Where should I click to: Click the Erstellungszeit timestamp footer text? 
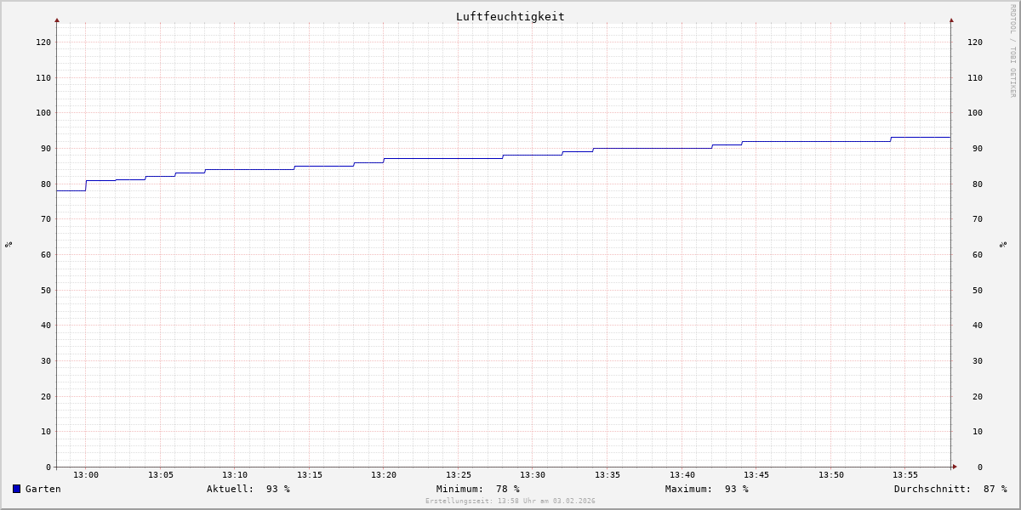coord(510,501)
